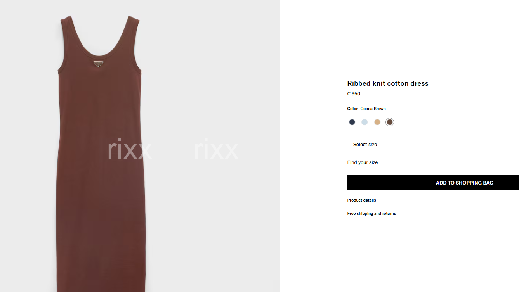The width and height of the screenshot is (519, 292).
Task: Choose the light blue color option
Action: [x=365, y=122]
